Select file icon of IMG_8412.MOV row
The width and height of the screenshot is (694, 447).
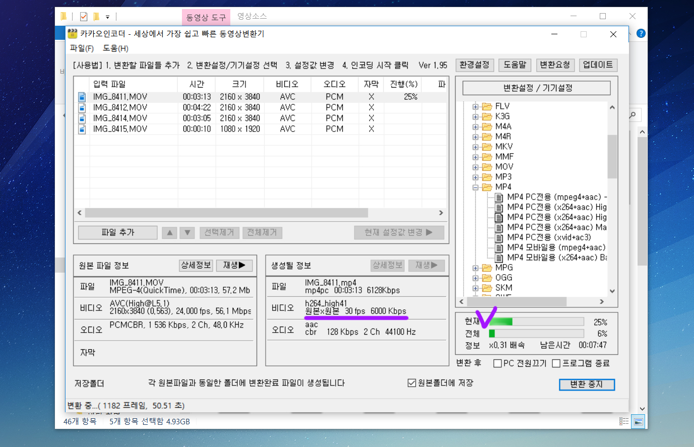click(82, 107)
